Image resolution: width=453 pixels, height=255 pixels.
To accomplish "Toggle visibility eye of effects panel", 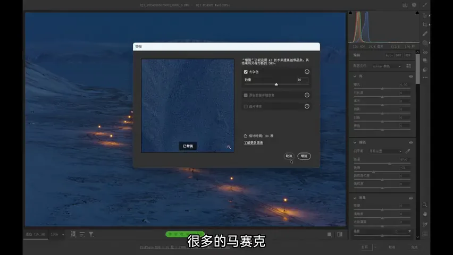I will pyautogui.click(x=411, y=198).
